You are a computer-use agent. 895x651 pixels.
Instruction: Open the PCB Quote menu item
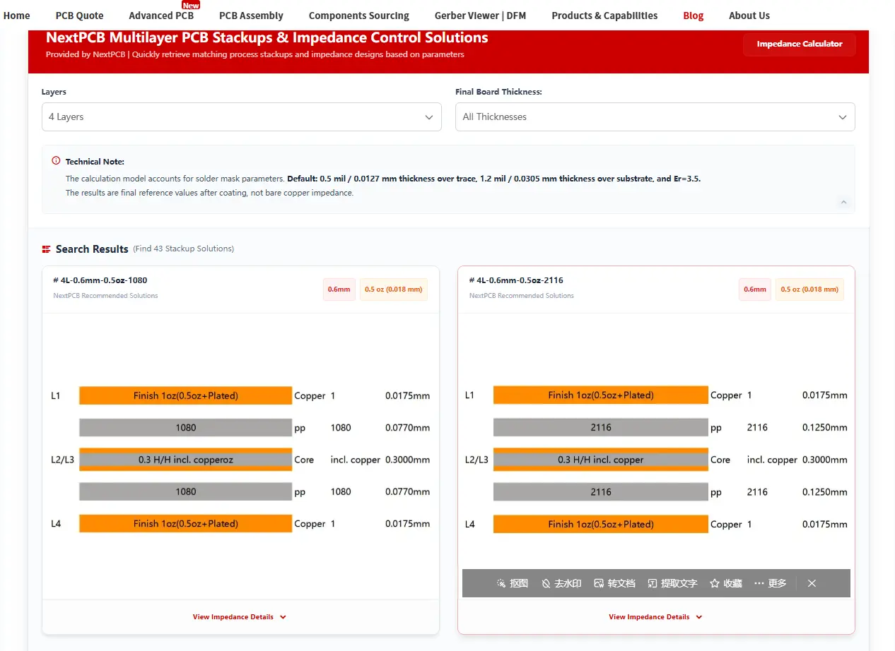coord(79,16)
